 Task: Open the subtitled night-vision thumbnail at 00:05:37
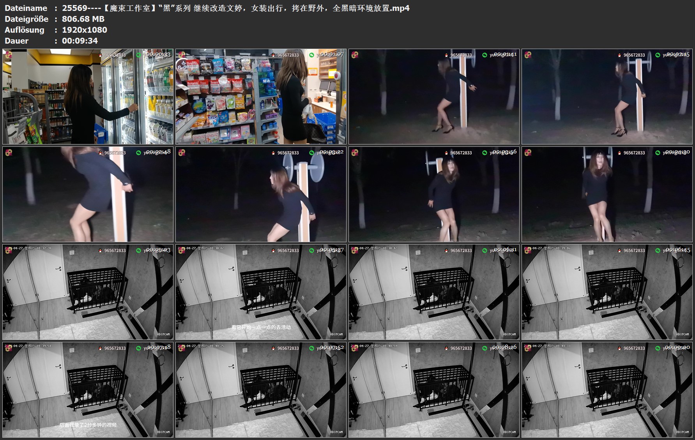[x=261, y=292]
